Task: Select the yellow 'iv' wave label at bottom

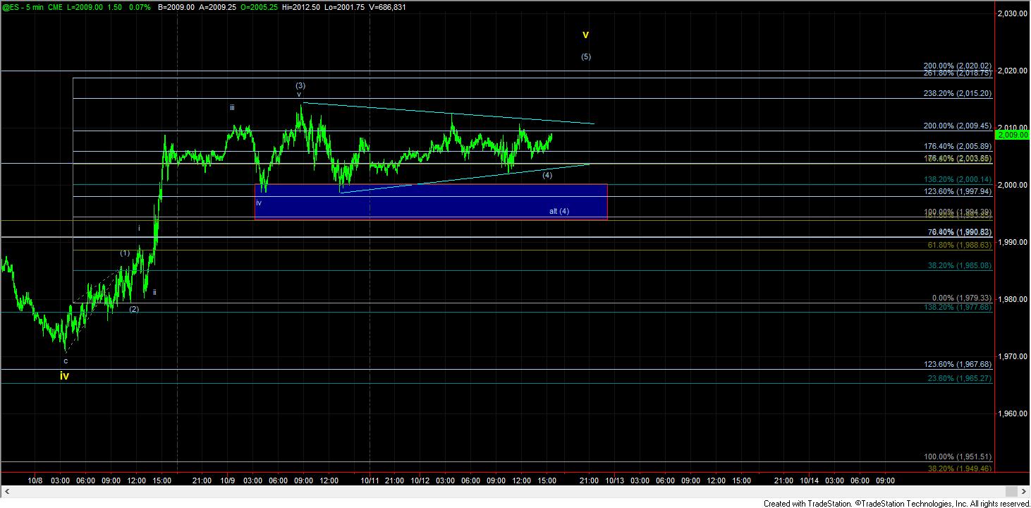Action: click(64, 376)
